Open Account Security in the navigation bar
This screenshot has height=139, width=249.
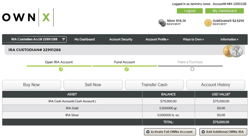click(121, 40)
